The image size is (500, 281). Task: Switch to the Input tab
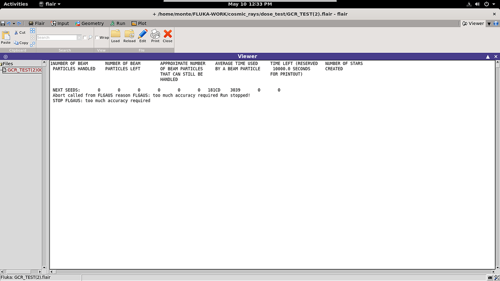coord(60,23)
